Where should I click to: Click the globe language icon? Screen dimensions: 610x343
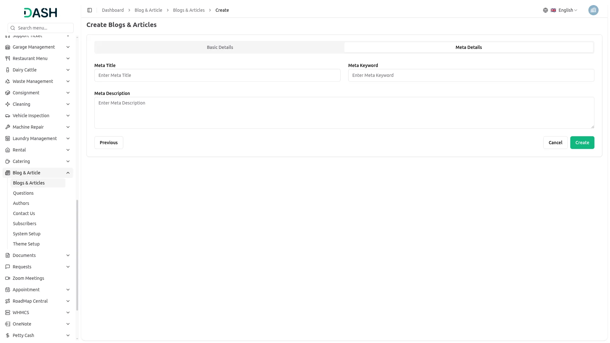(x=545, y=10)
